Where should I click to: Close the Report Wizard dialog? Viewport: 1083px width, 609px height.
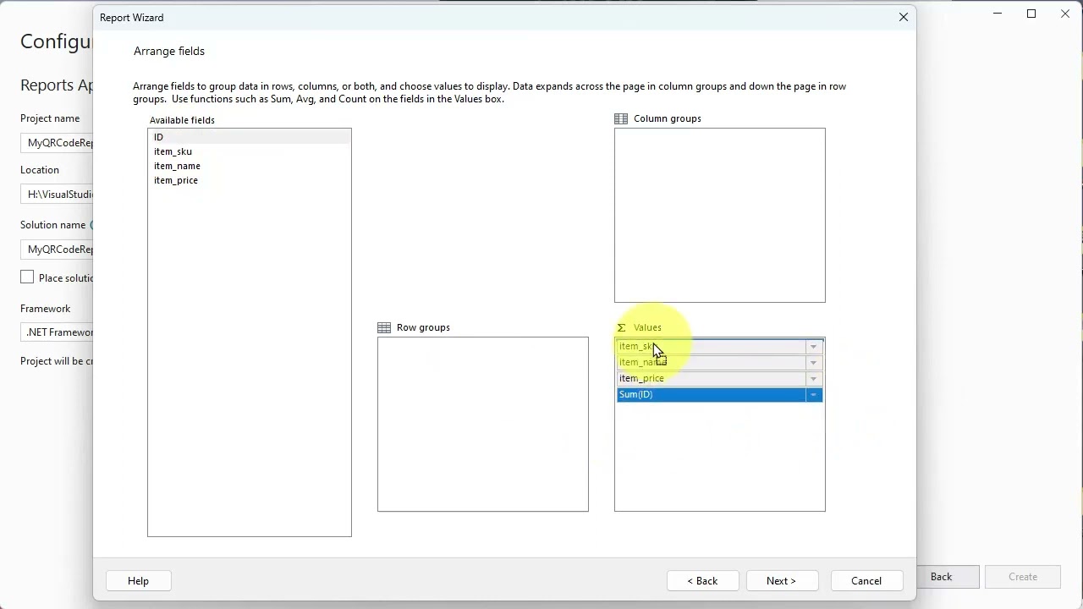[x=904, y=17]
